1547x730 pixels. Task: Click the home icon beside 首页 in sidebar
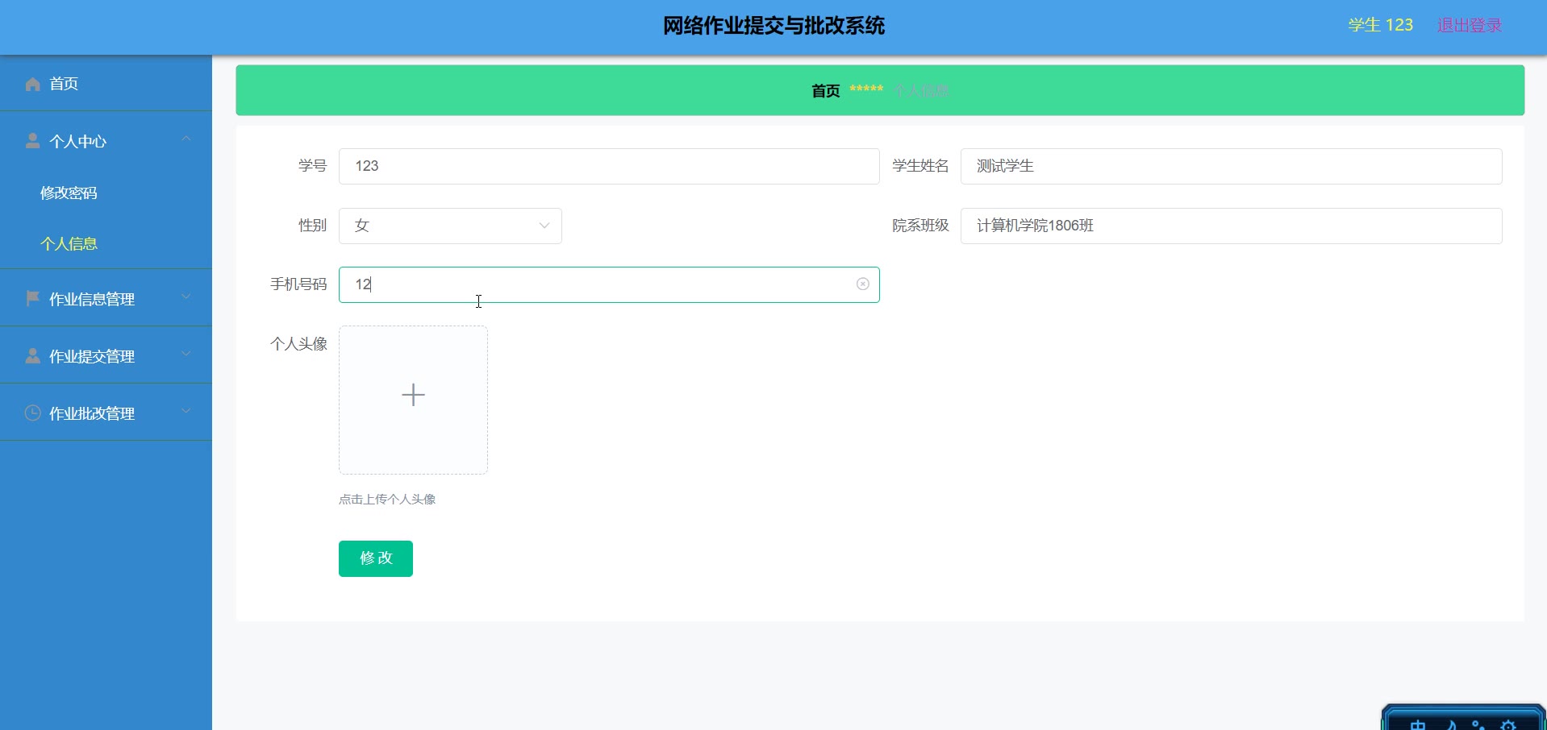point(33,84)
